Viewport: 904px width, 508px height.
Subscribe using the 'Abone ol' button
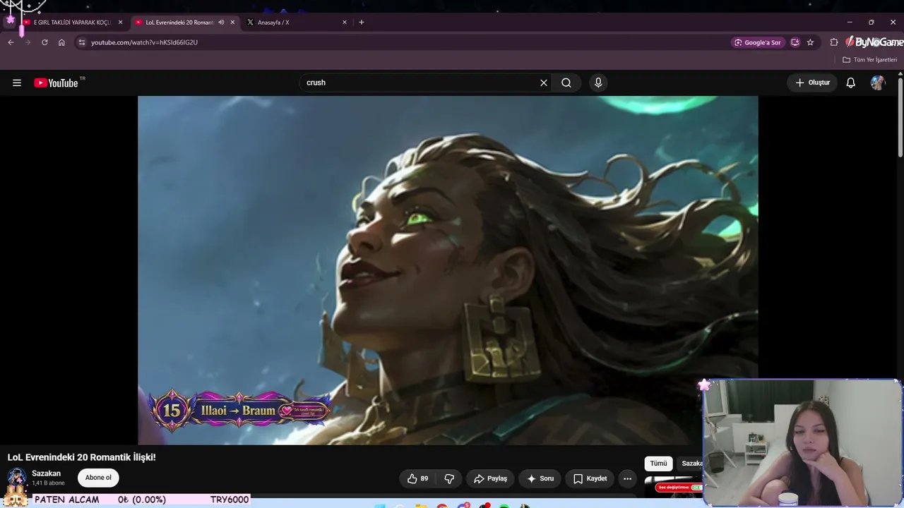click(98, 478)
